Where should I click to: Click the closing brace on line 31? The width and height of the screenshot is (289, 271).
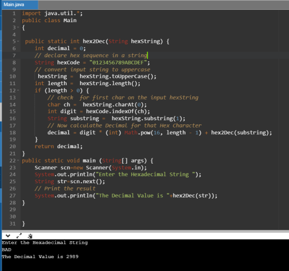click(x=23, y=224)
